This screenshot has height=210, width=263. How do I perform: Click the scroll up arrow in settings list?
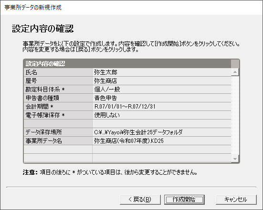click(235, 72)
